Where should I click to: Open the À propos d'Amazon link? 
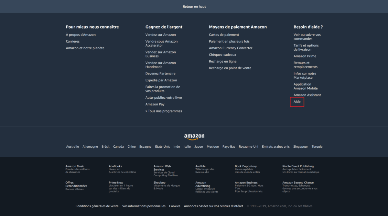pos(81,34)
